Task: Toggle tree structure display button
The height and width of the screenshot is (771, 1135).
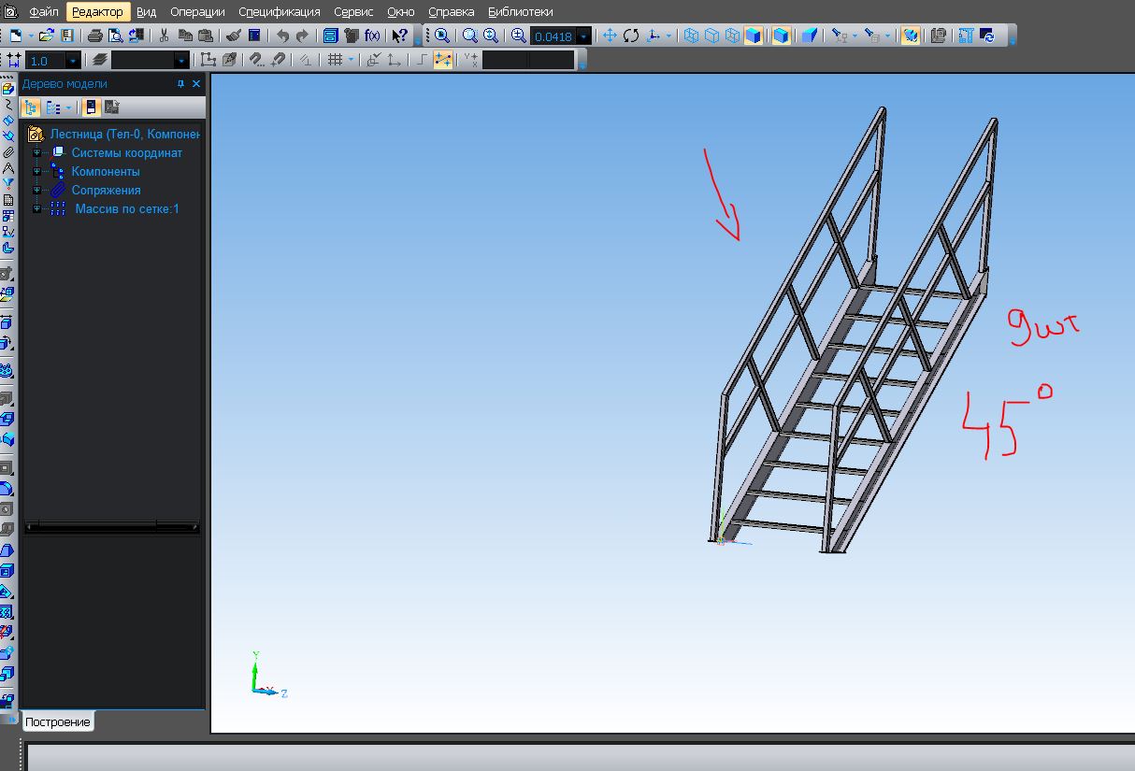Action: pos(31,107)
